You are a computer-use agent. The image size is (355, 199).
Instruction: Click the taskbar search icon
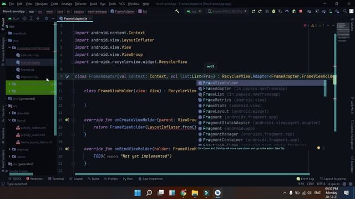coord(149,193)
